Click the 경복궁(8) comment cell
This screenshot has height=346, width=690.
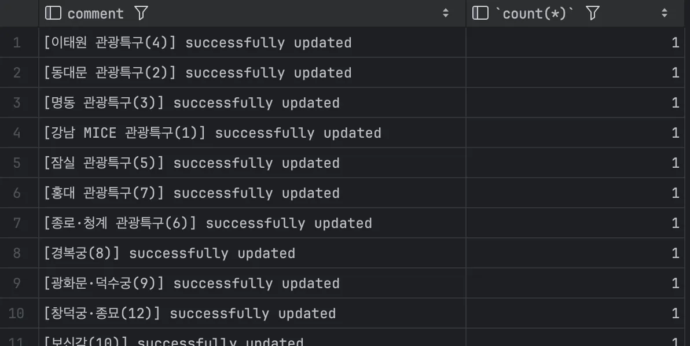(x=252, y=253)
